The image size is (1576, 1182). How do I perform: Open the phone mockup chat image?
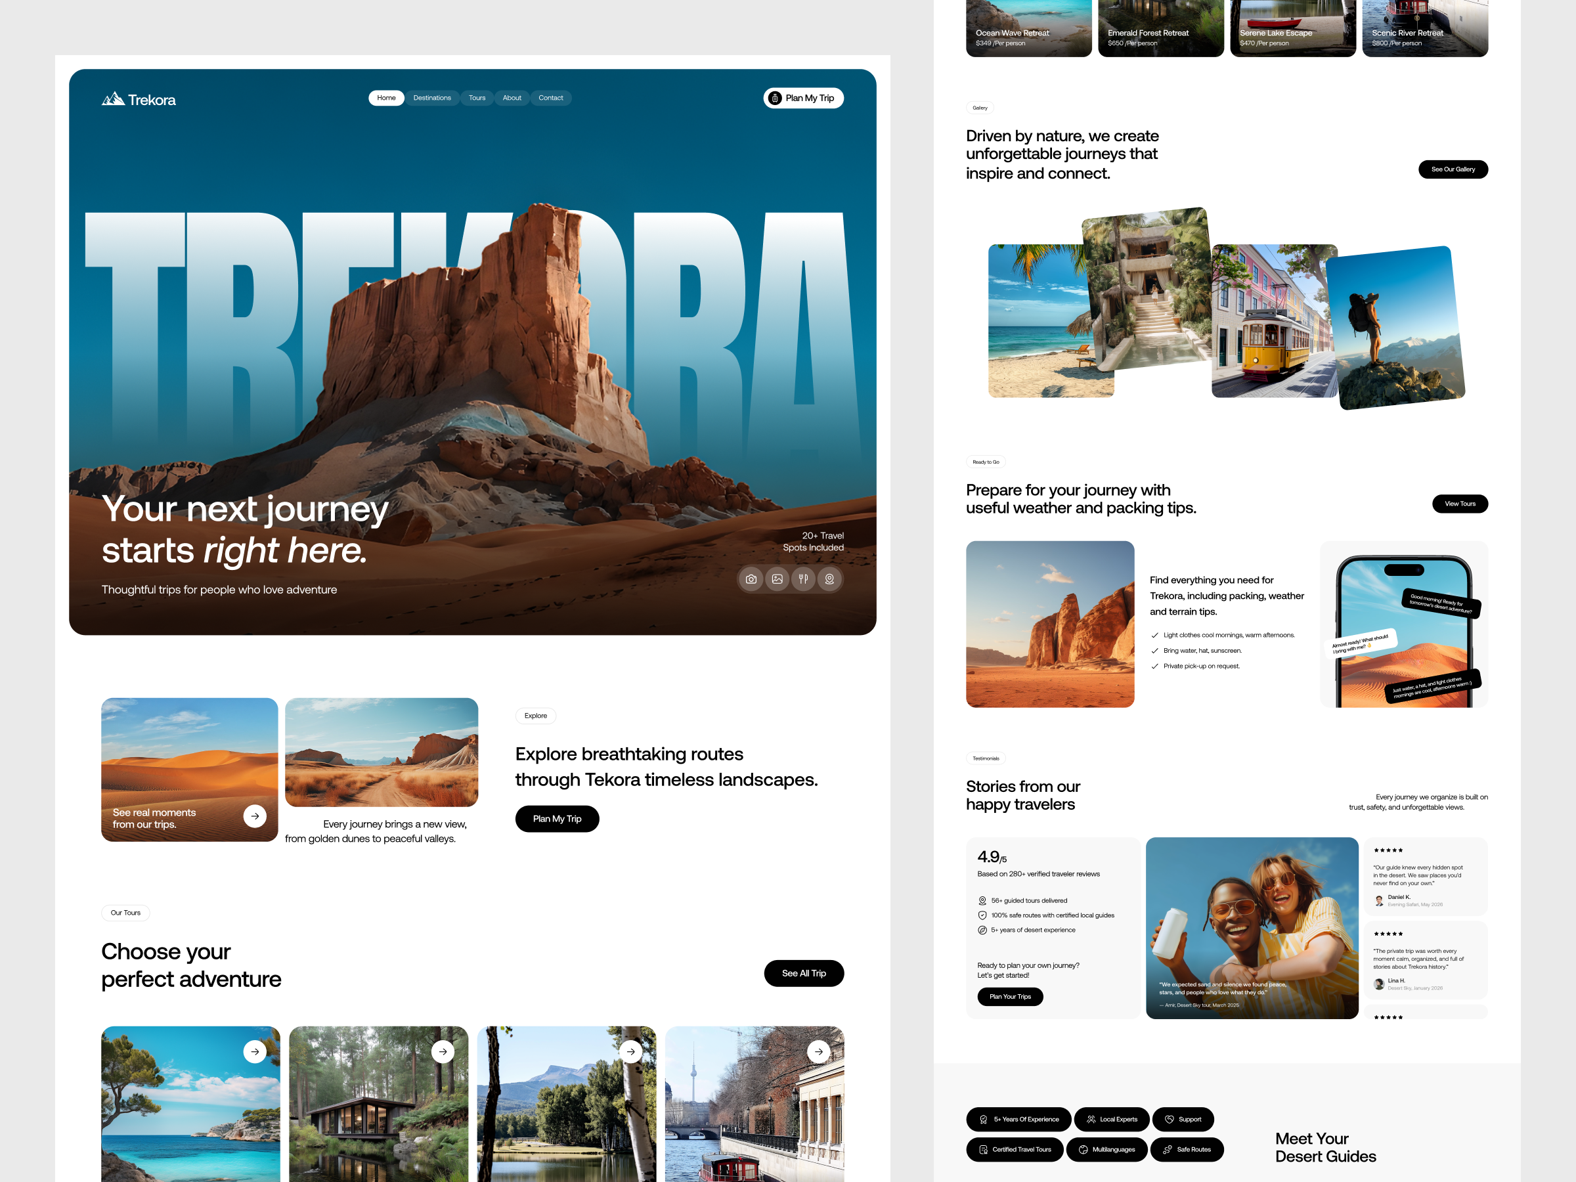(x=1403, y=625)
